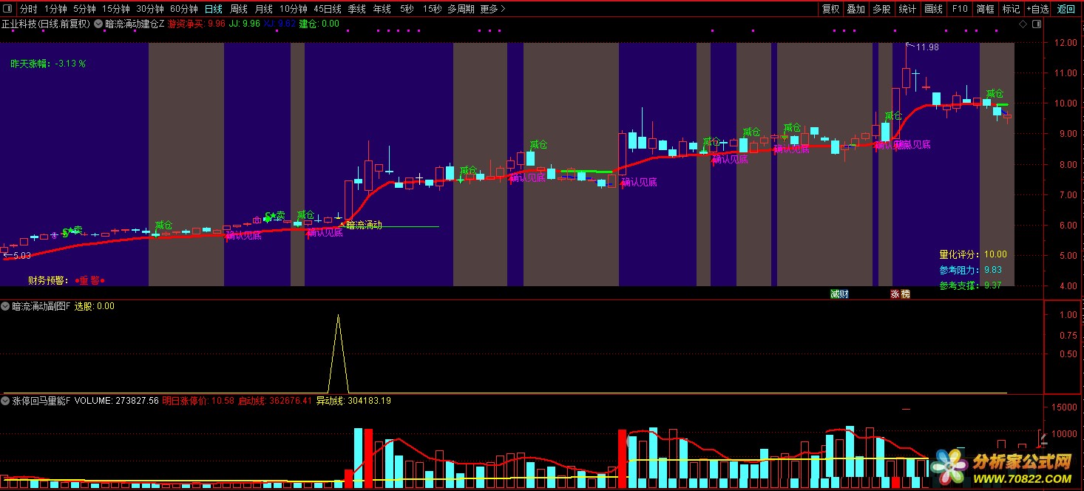Image resolution: width=1084 pixels, height=491 pixels.
Task: Click the 明日涨停价: 10.58 value
Action: [198, 401]
